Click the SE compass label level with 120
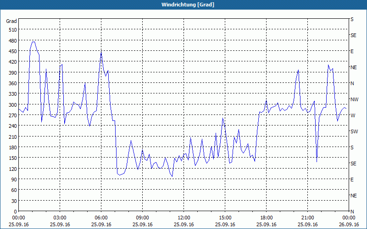 (353, 164)
